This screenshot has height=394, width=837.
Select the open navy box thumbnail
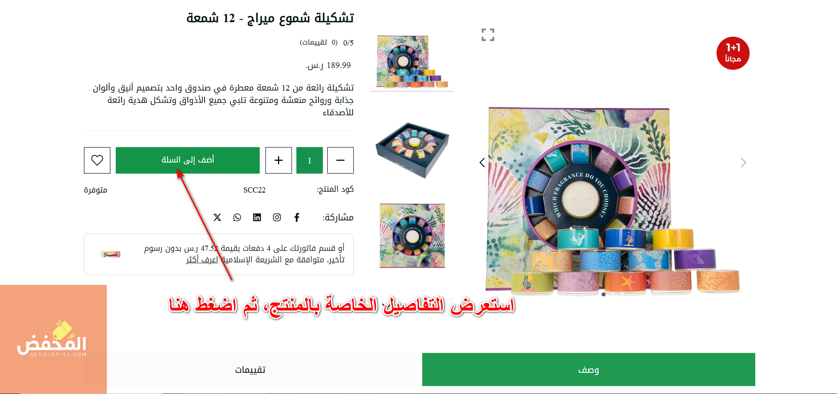tap(412, 150)
